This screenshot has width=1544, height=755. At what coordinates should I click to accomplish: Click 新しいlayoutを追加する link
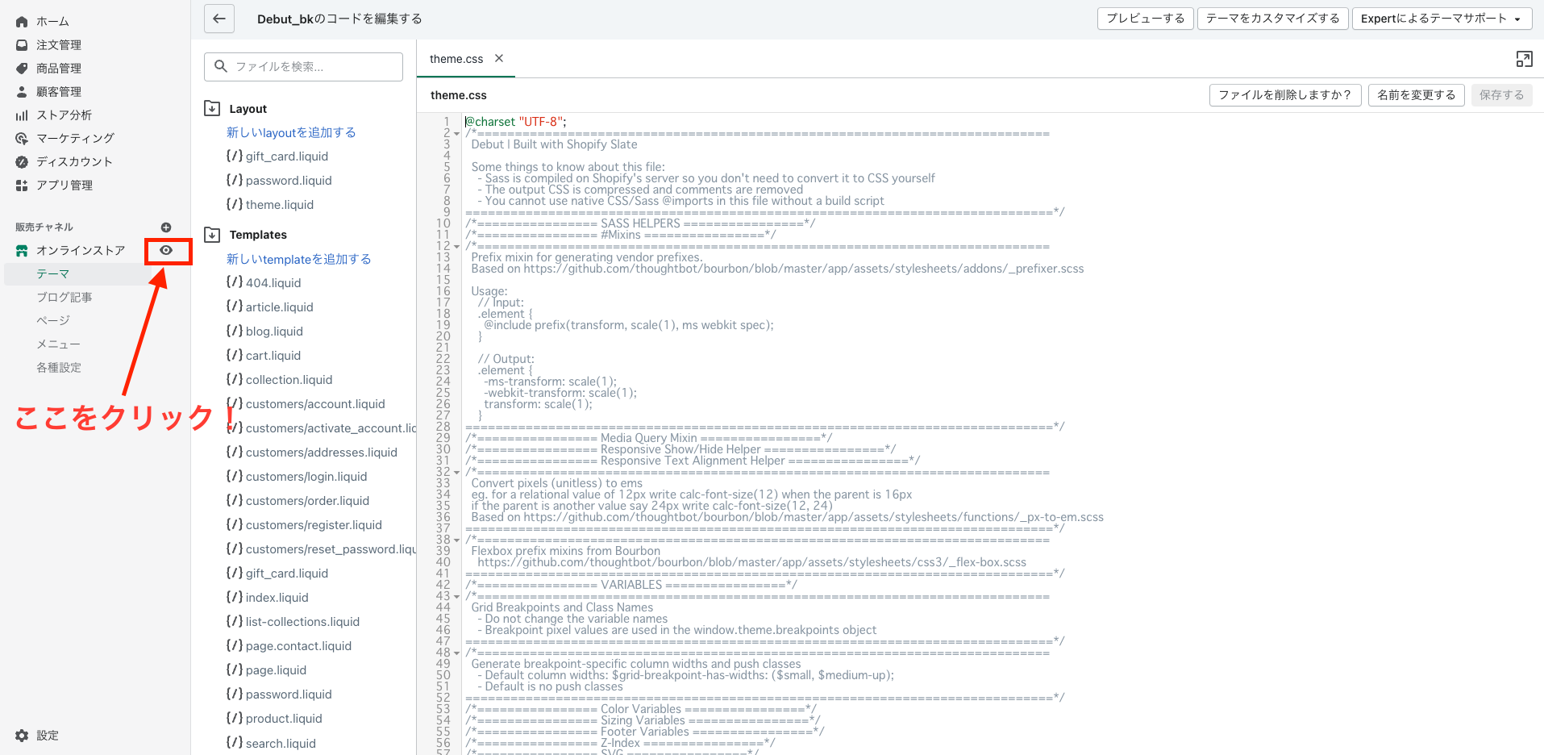291,132
